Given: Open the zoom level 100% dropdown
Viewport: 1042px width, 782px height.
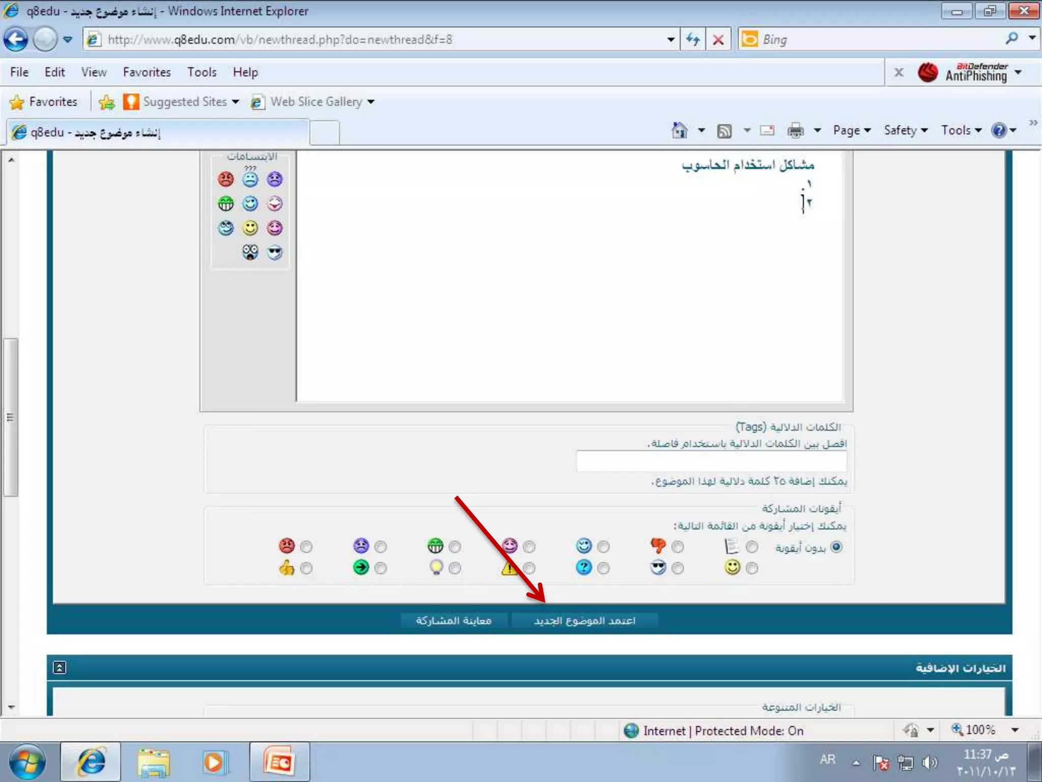Looking at the screenshot, I should [1015, 730].
